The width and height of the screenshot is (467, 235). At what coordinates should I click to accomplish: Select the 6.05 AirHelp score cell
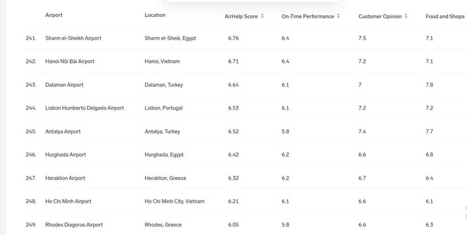click(233, 225)
